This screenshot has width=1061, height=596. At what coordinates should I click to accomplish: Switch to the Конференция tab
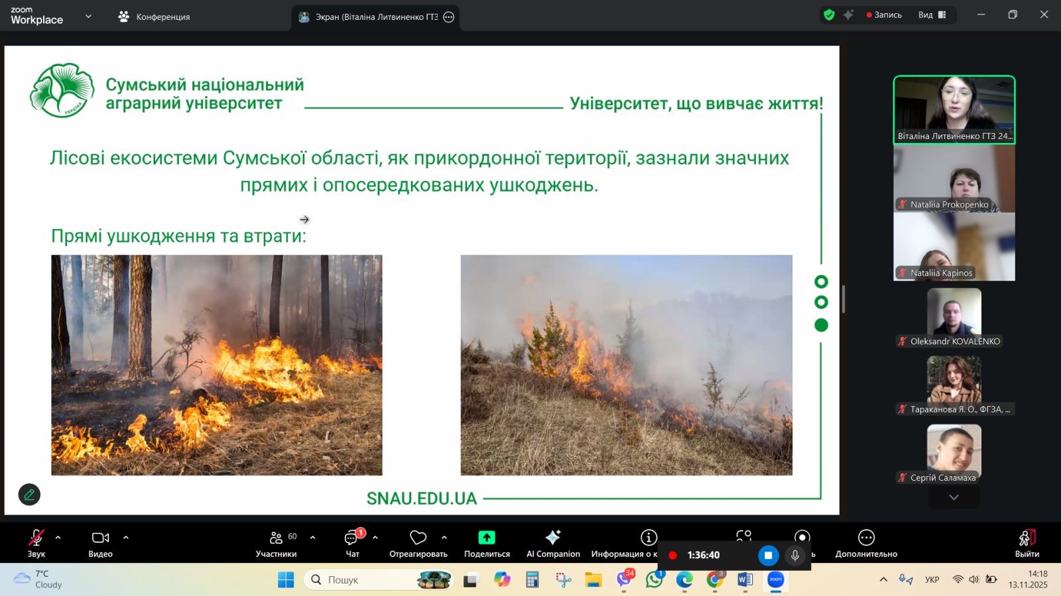pyautogui.click(x=155, y=17)
